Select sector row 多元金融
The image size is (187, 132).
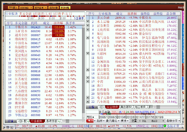click(132, 18)
